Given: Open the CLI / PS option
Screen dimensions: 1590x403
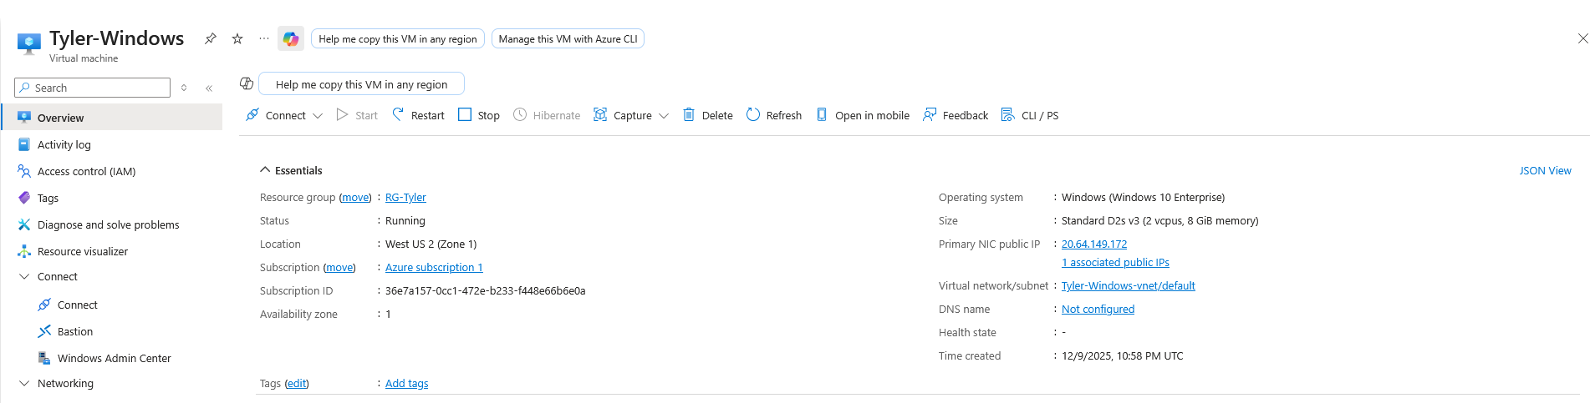Looking at the screenshot, I should (x=1030, y=115).
